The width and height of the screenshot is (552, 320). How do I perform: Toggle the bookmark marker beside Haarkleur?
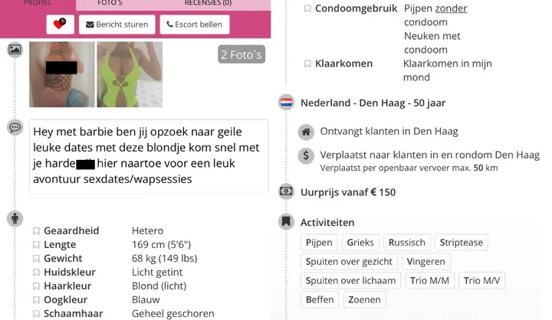click(36, 286)
